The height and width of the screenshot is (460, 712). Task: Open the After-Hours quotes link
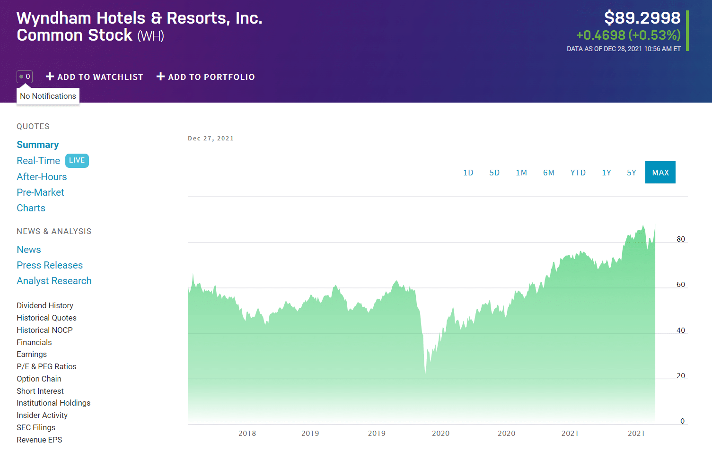tap(42, 177)
